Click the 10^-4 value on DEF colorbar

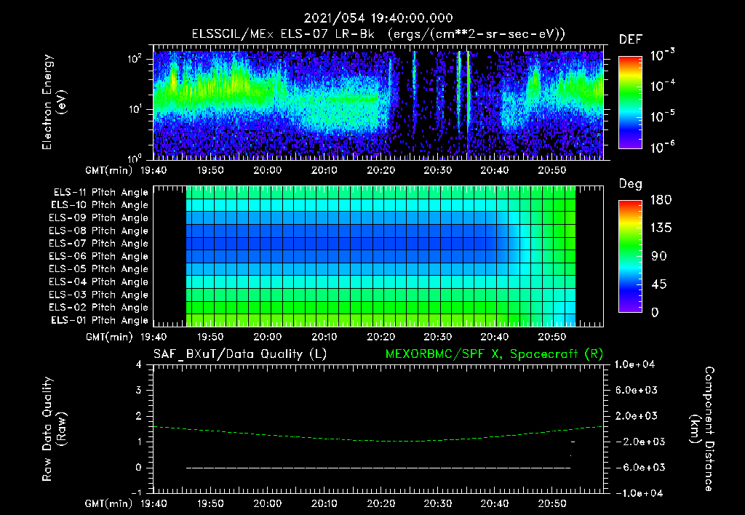(662, 86)
